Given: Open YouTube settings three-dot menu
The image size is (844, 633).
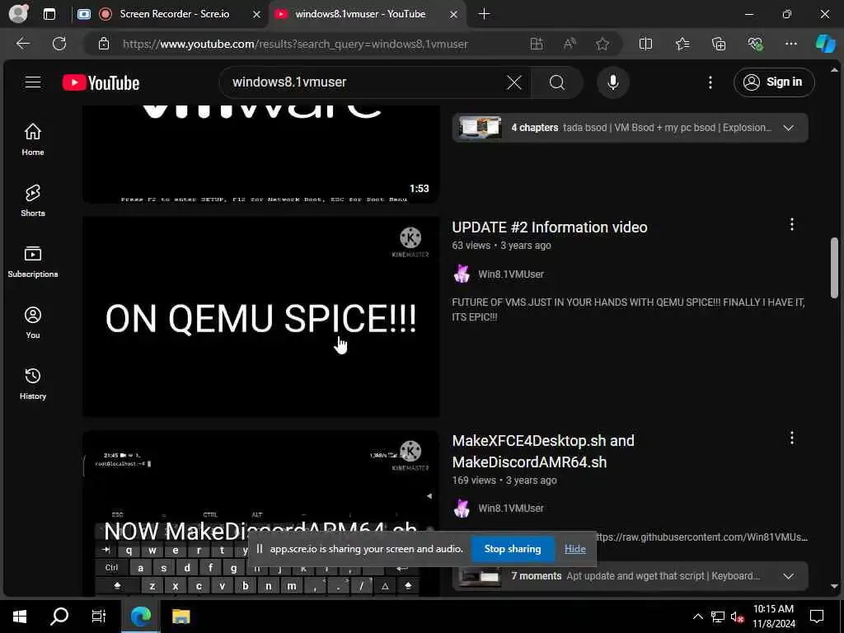Looking at the screenshot, I should pyautogui.click(x=710, y=82).
